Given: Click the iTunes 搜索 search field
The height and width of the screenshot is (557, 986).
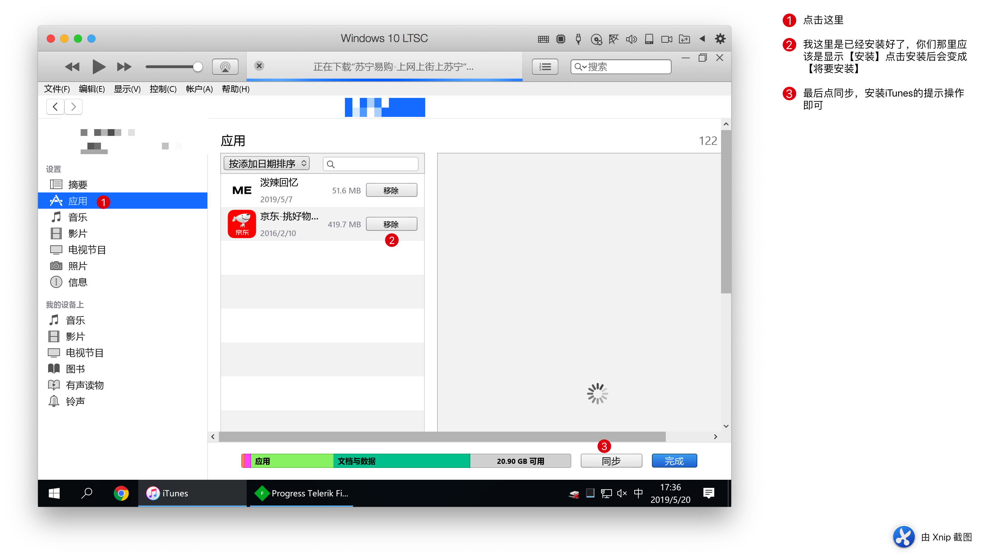Looking at the screenshot, I should coord(620,67).
